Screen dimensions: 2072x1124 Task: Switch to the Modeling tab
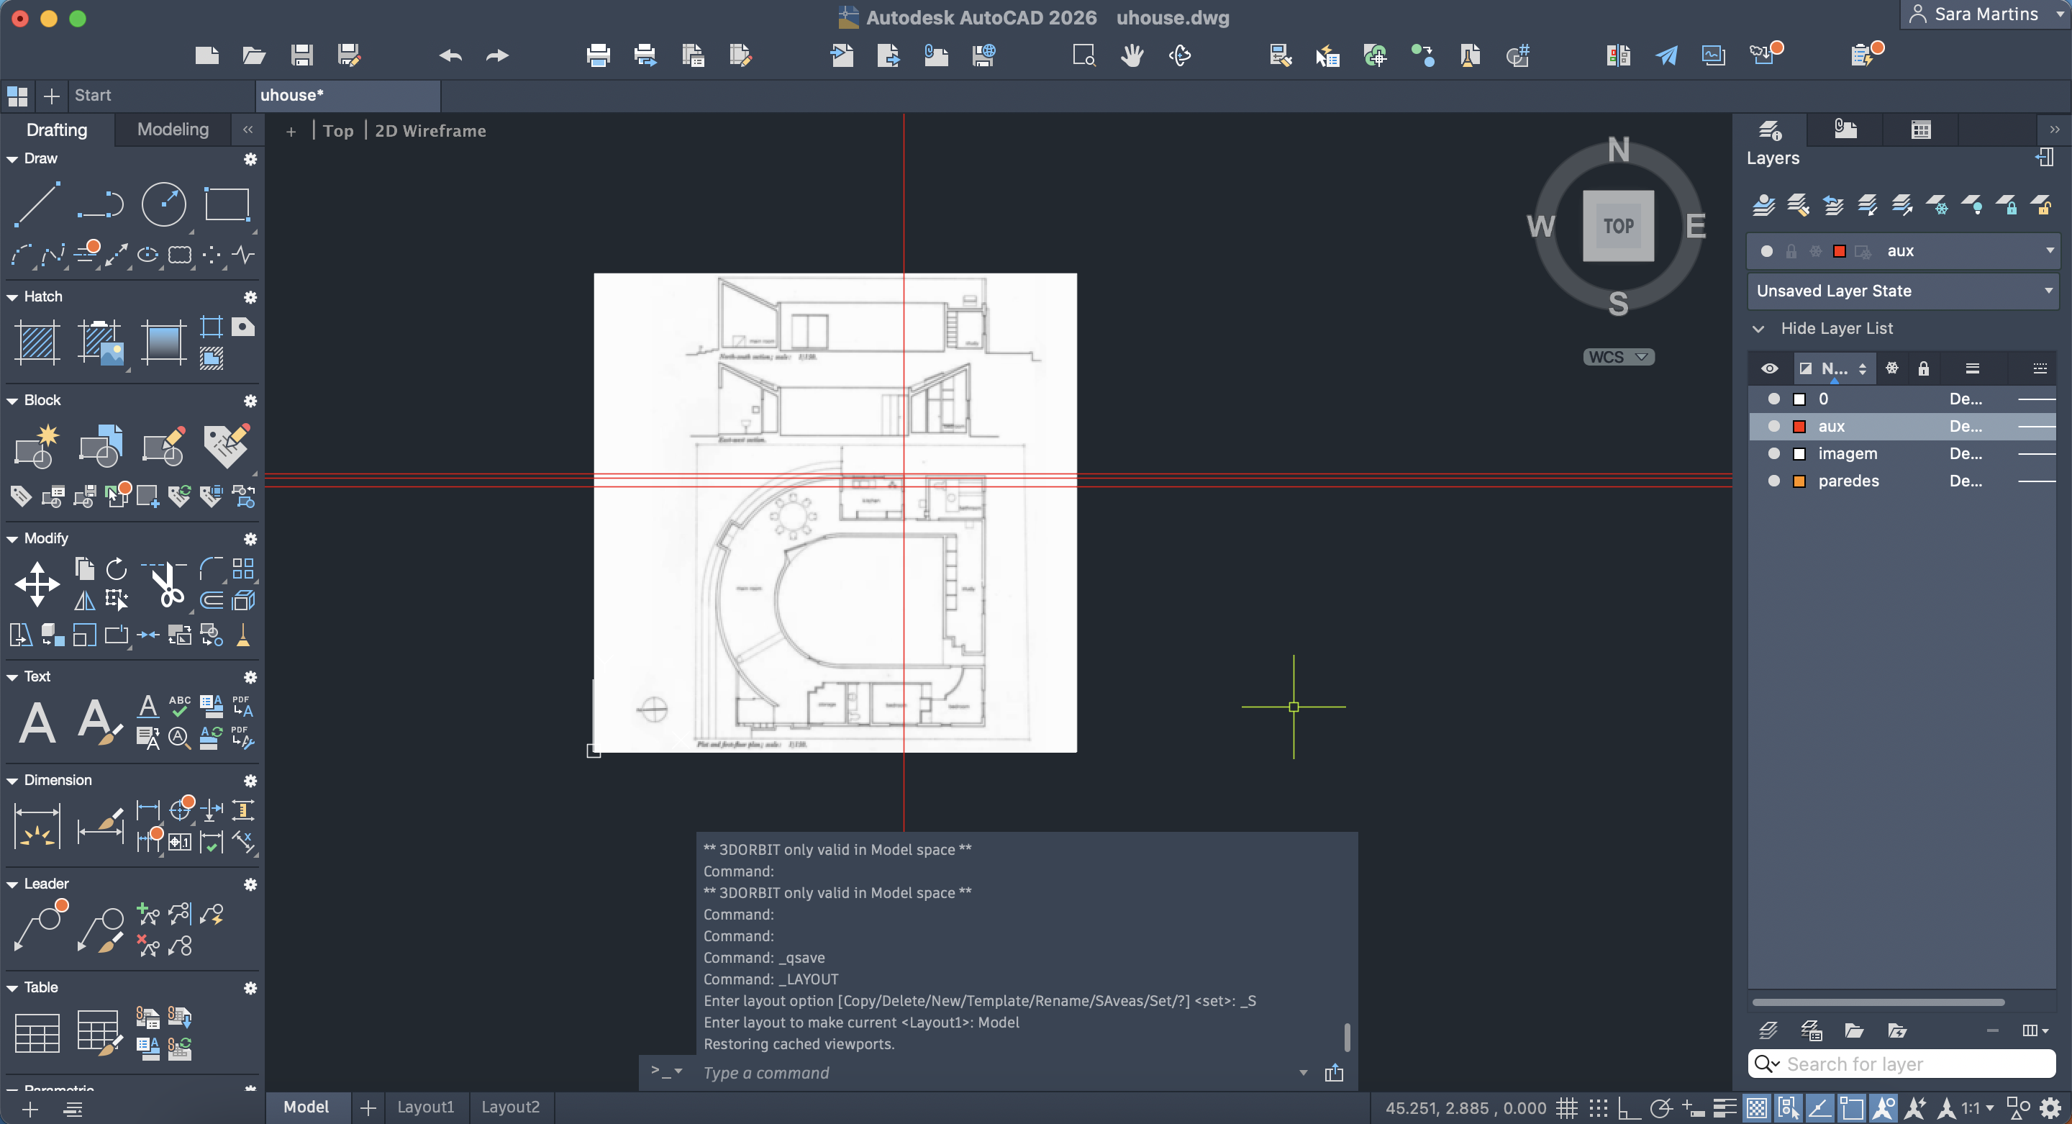tap(173, 130)
